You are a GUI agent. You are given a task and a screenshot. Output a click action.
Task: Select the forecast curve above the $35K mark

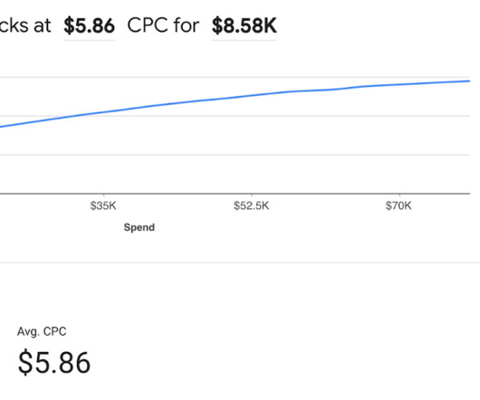pyautogui.click(x=103, y=112)
